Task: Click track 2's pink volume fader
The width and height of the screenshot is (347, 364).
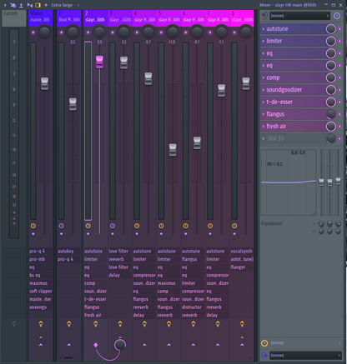Action: (99, 62)
